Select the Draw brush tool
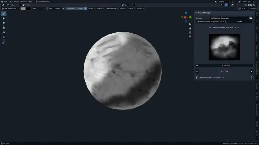This screenshot has height=145, width=259. click(x=4, y=14)
